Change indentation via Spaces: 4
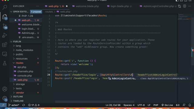Image resolution: width=194 pixels, height=109 pixels. click(129, 105)
